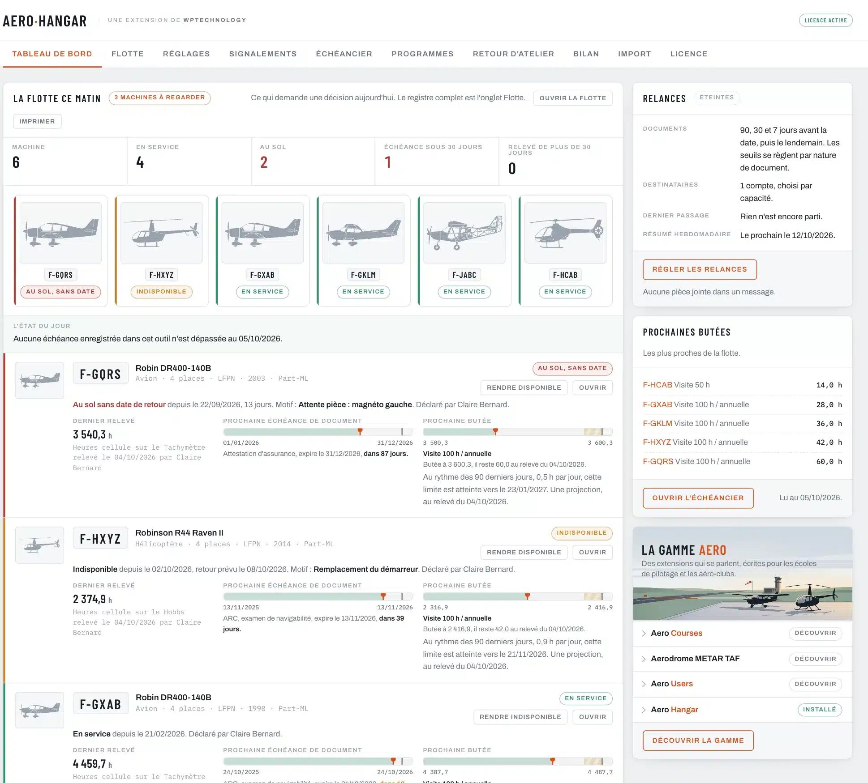Click the Imprimer button
Image resolution: width=868 pixels, height=783 pixels.
click(37, 121)
